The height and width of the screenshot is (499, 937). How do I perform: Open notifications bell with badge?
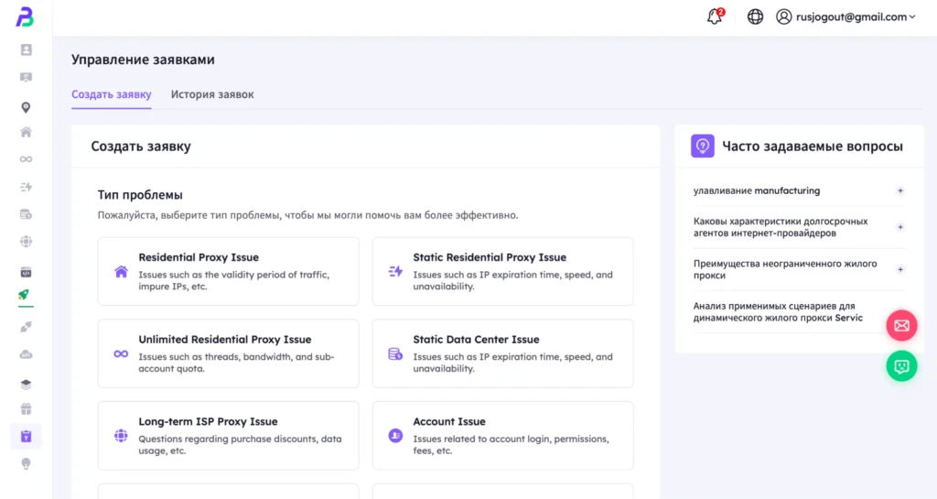716,16
